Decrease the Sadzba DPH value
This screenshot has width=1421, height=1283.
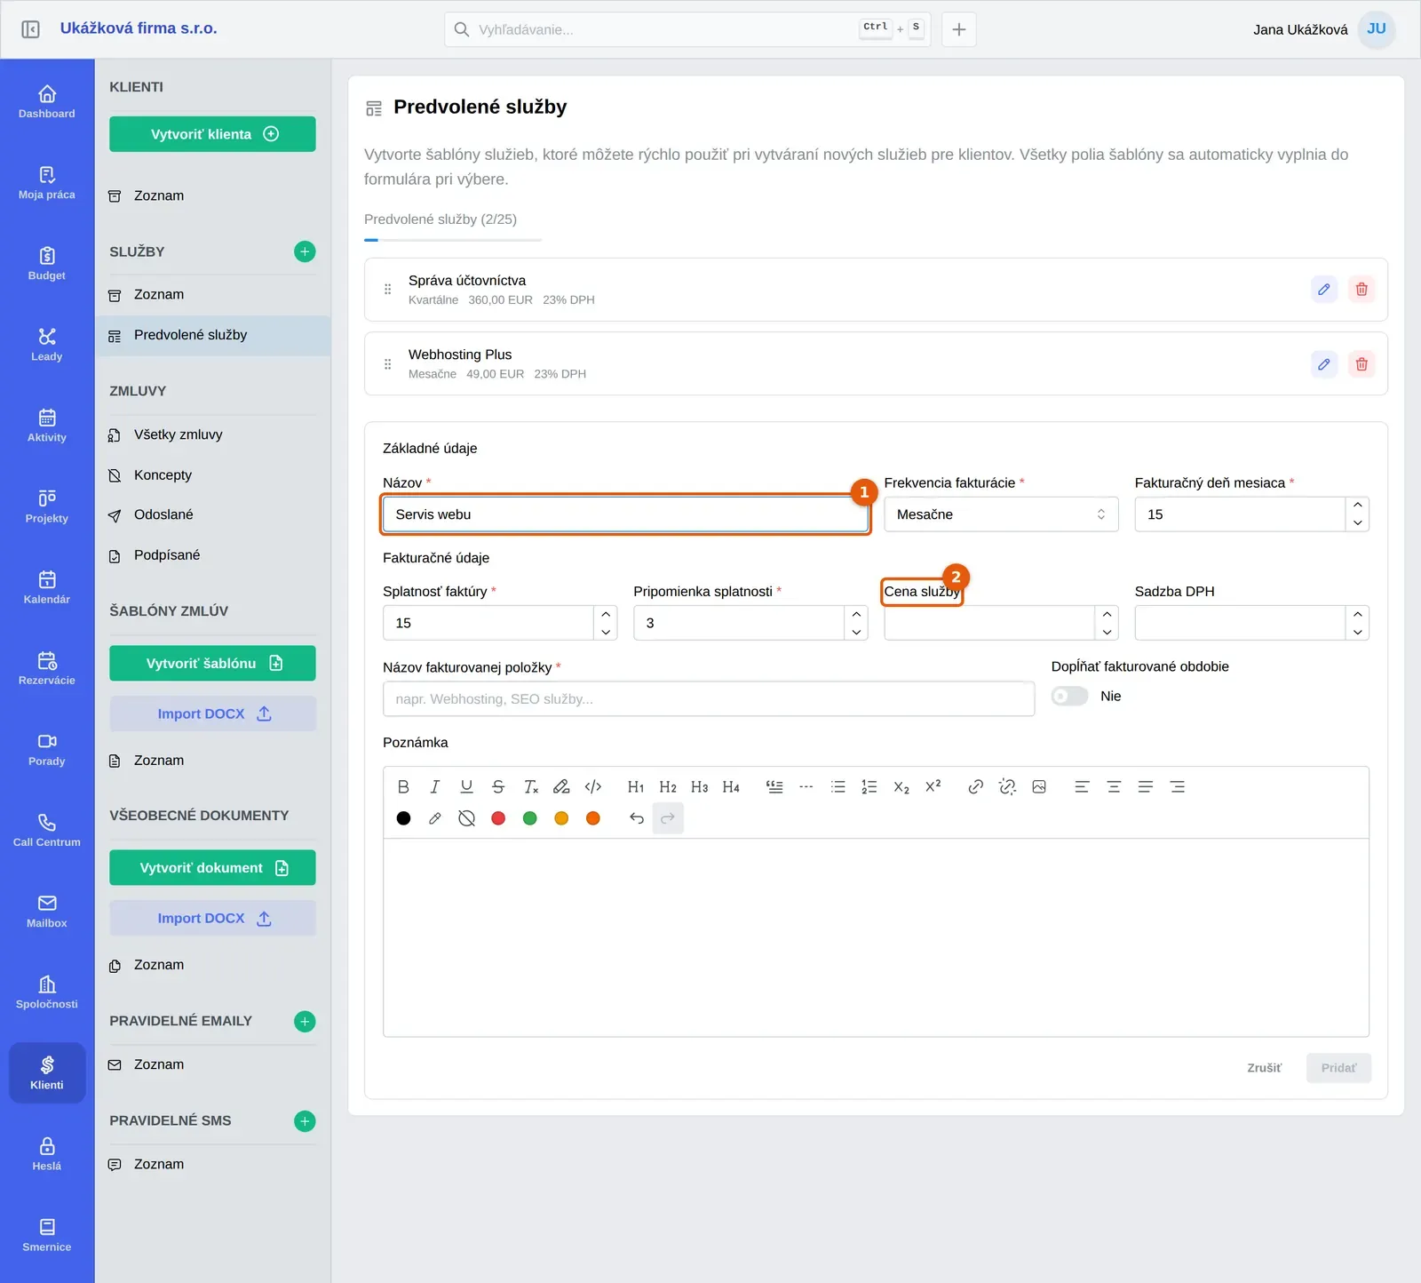click(x=1357, y=632)
